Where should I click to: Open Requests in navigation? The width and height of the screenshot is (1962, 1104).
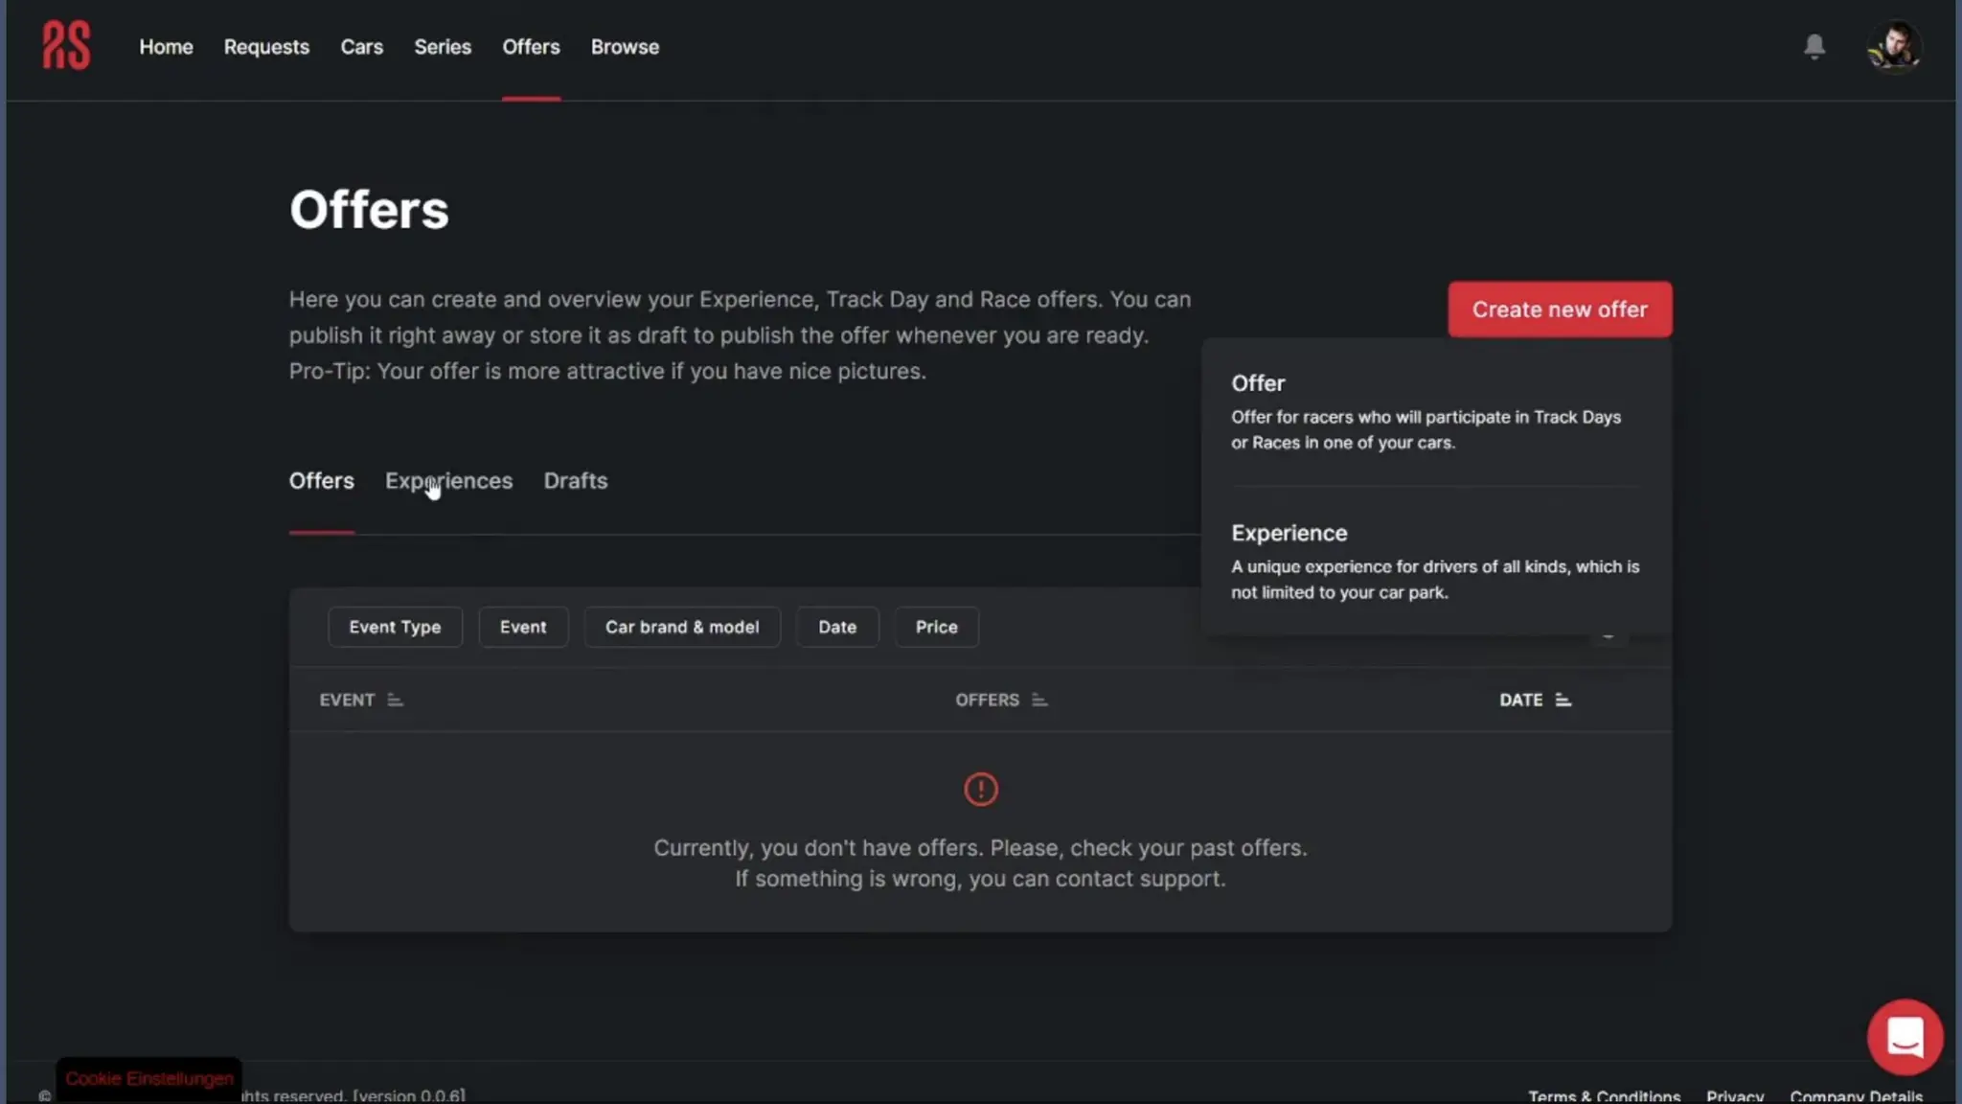[266, 47]
